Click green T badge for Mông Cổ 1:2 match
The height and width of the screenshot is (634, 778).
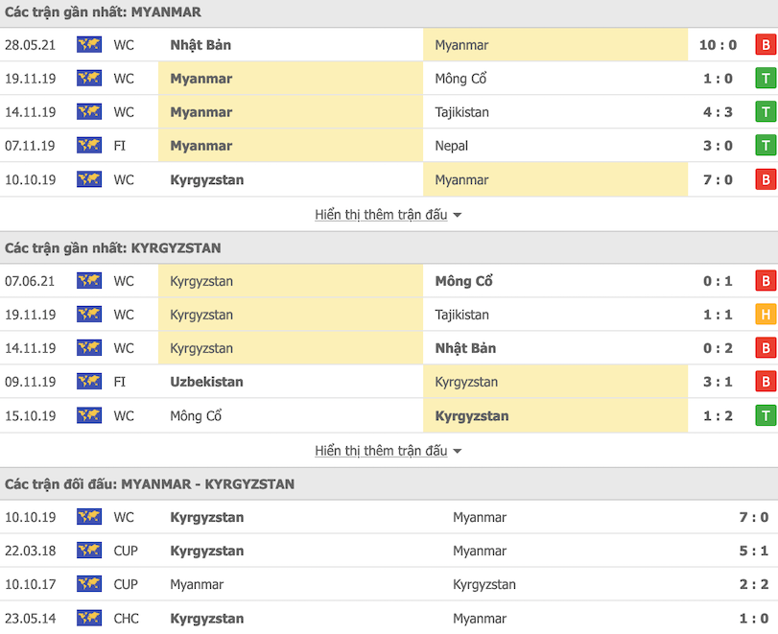766,416
